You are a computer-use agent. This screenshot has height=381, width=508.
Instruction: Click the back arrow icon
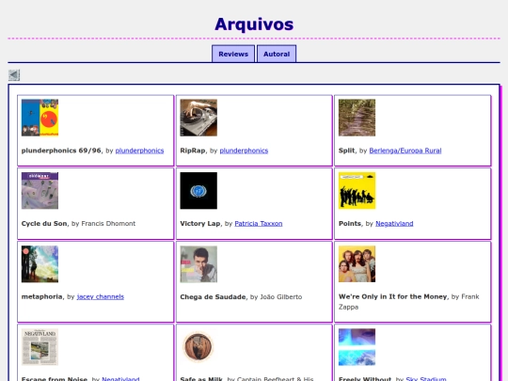[14, 75]
